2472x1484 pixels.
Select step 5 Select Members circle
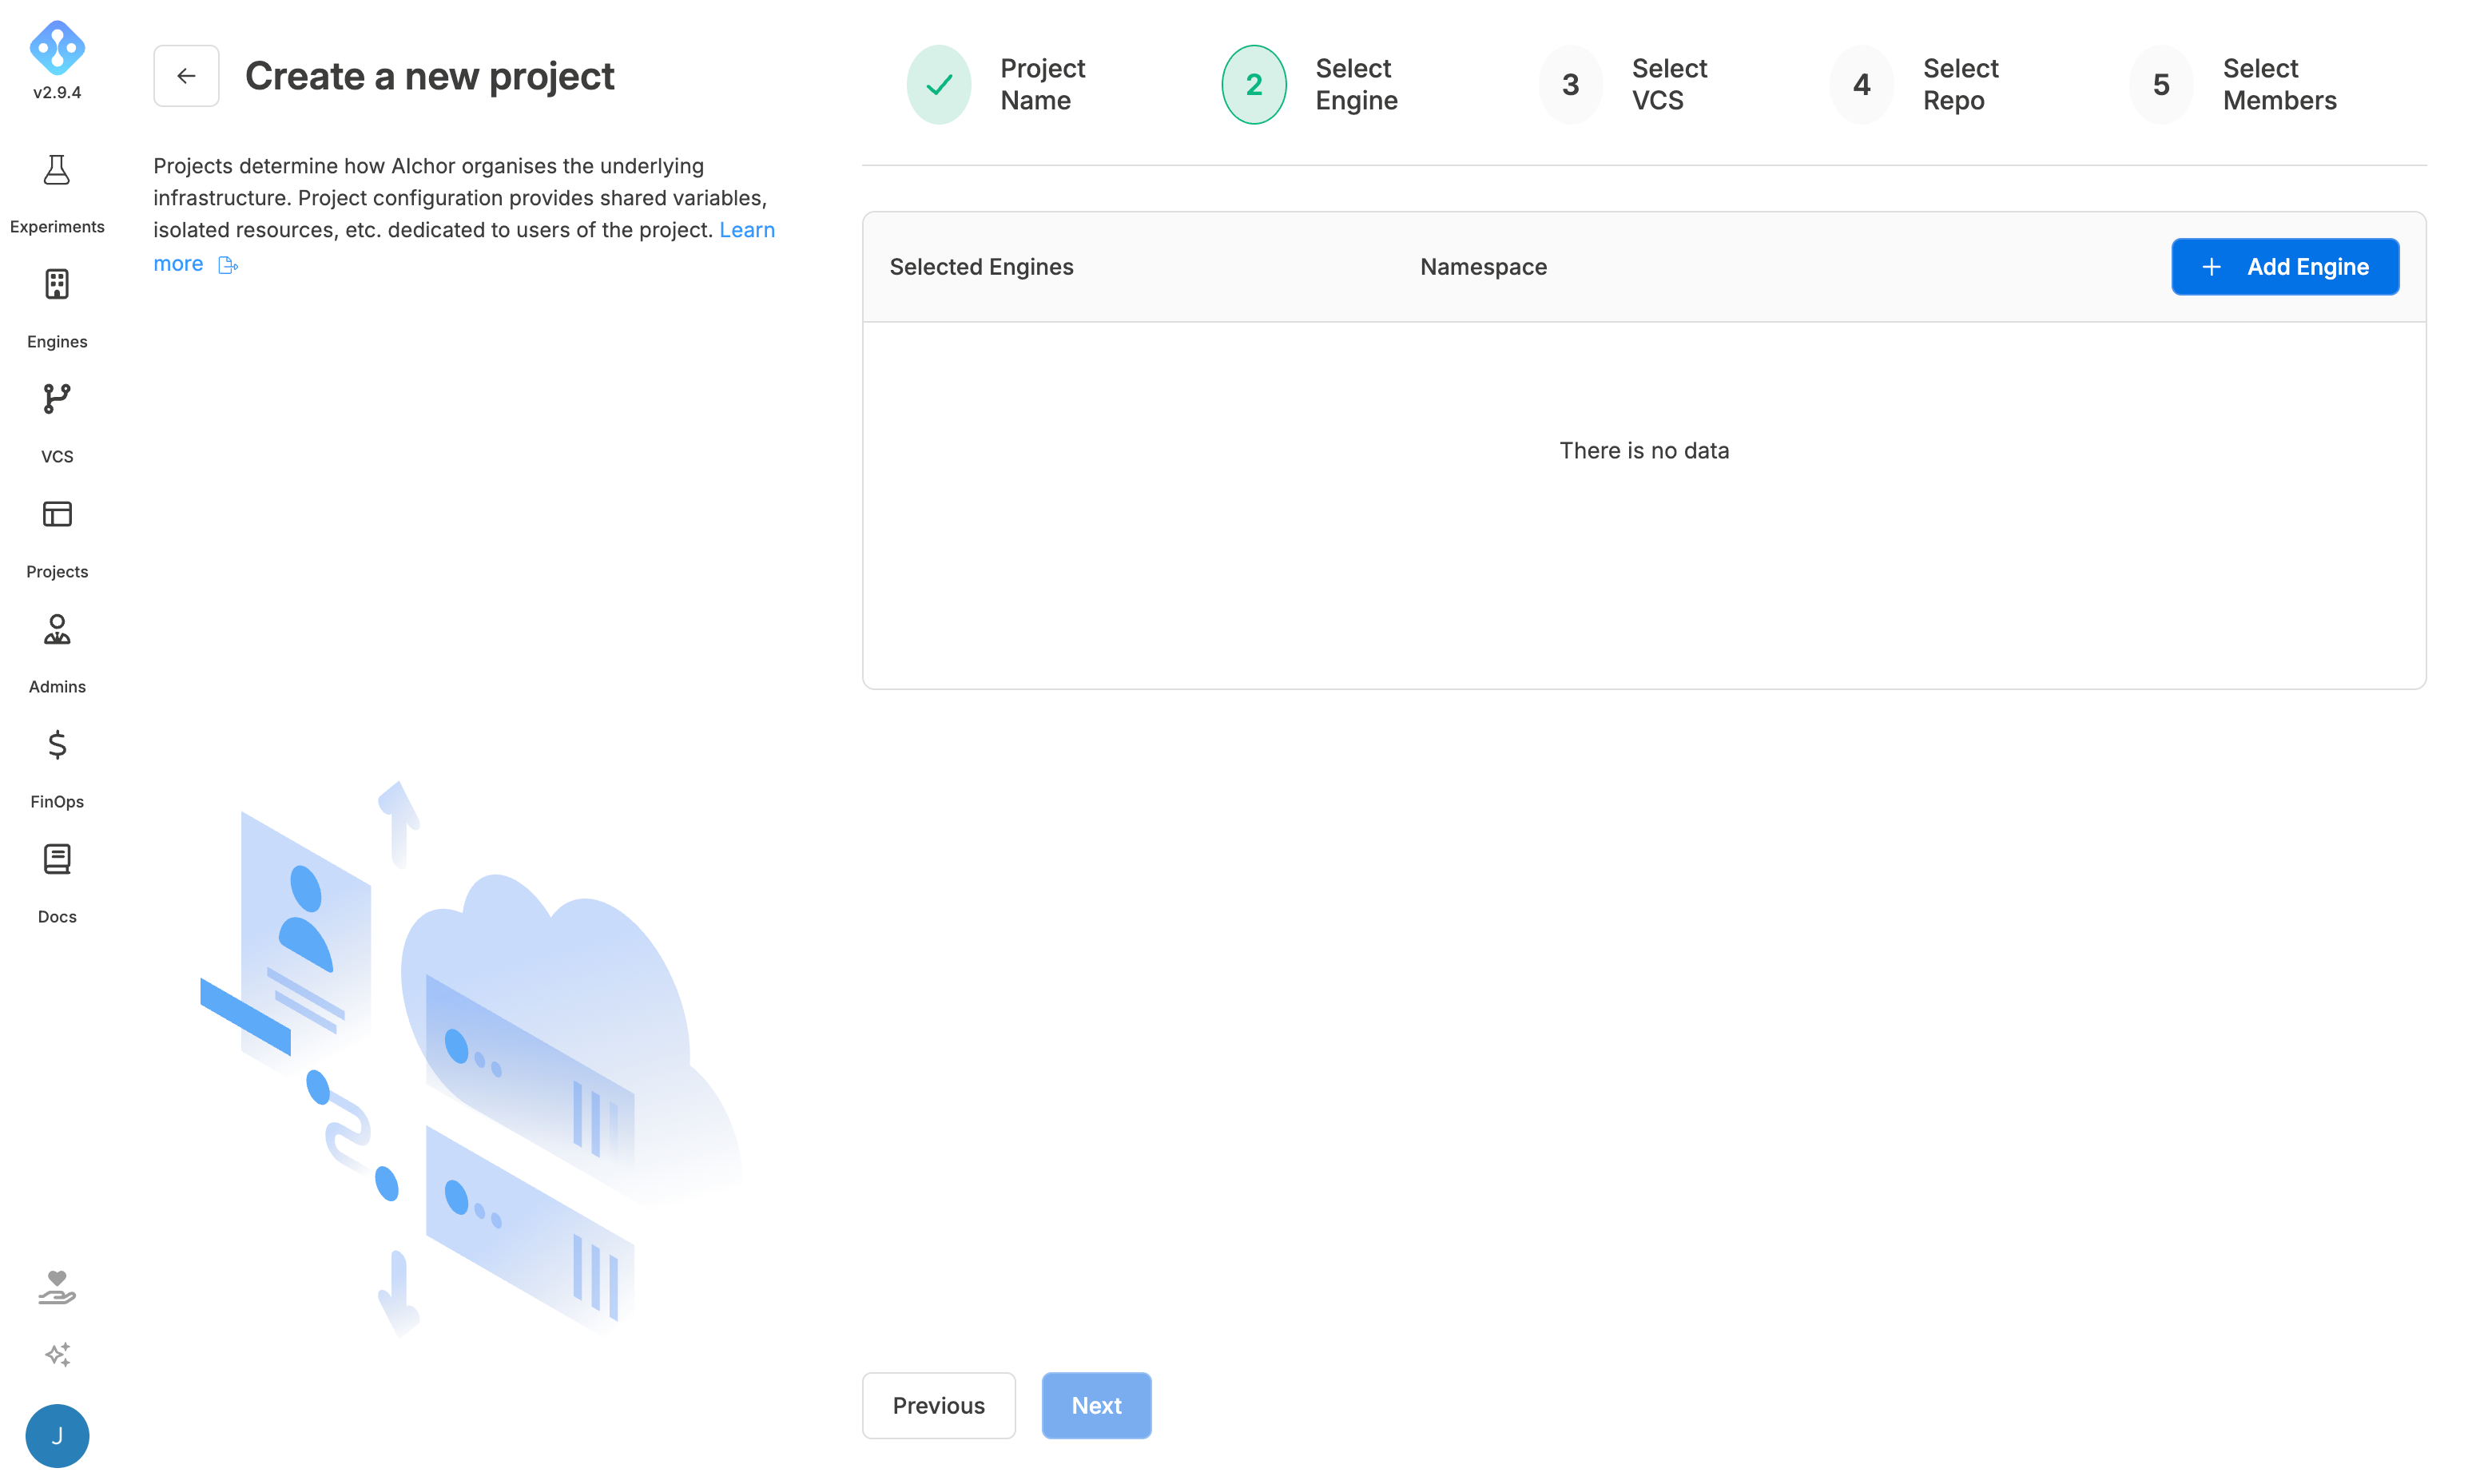2161,84
